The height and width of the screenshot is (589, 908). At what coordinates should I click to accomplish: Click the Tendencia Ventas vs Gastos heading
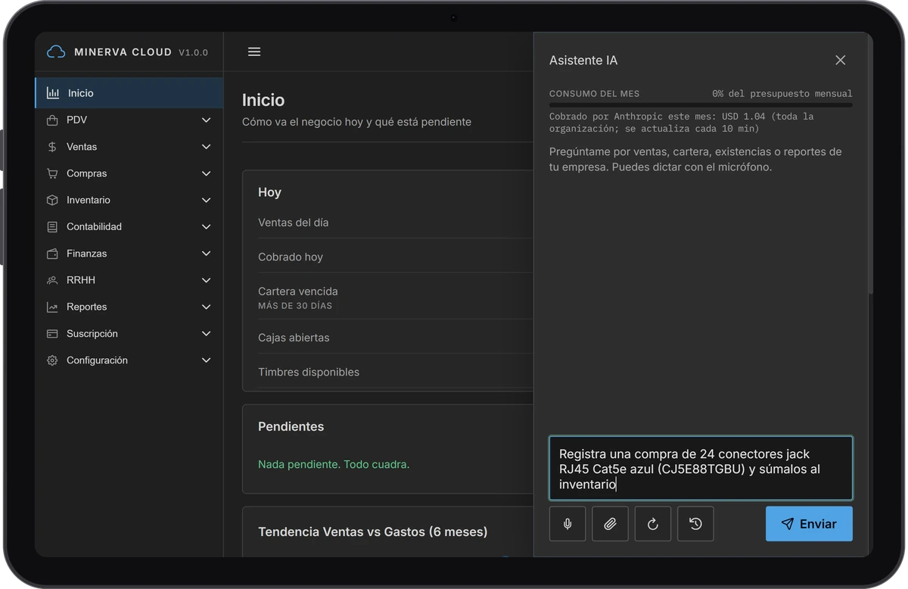[x=373, y=531]
